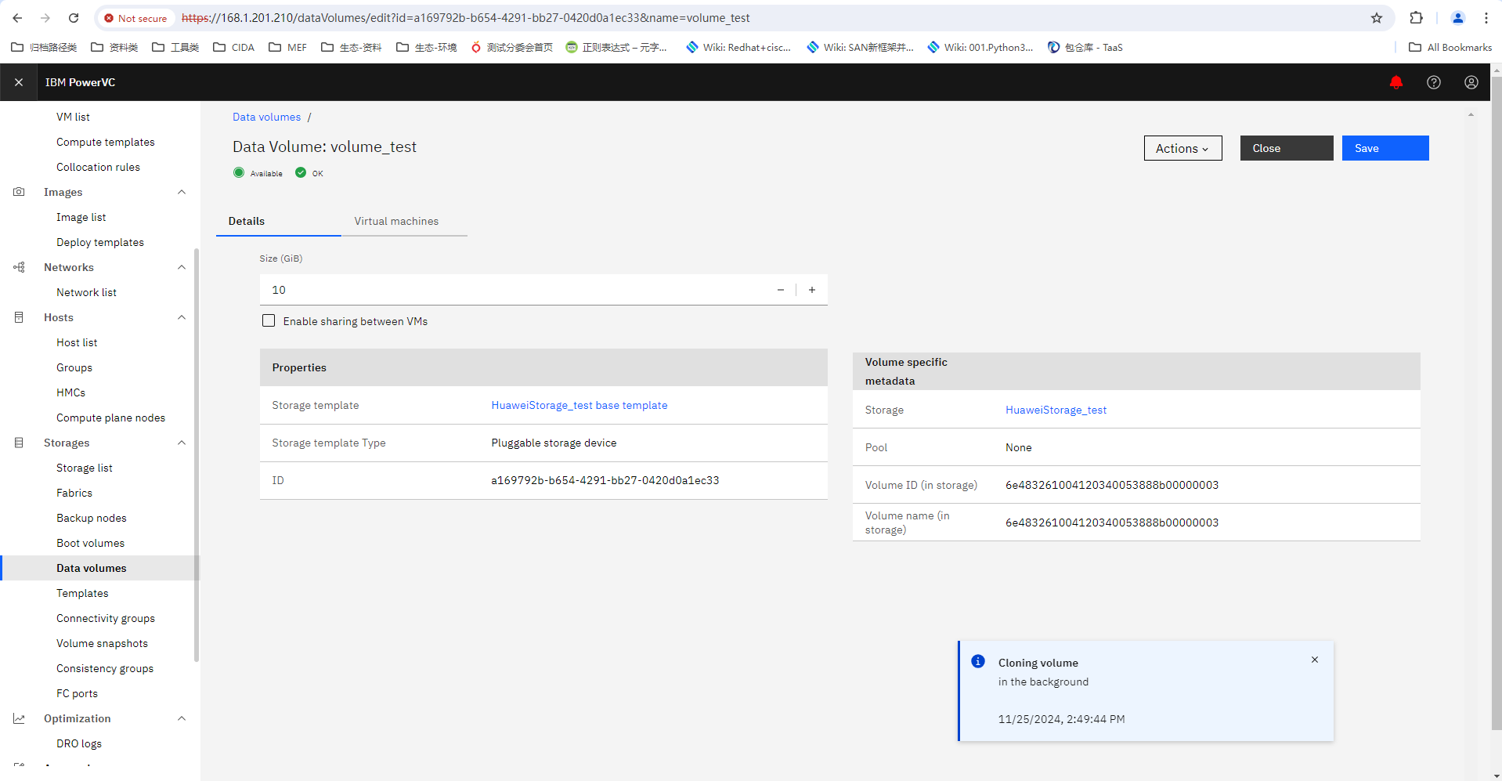Open the CIDA bookmark folder
This screenshot has height=781, width=1502.
pyautogui.click(x=233, y=47)
